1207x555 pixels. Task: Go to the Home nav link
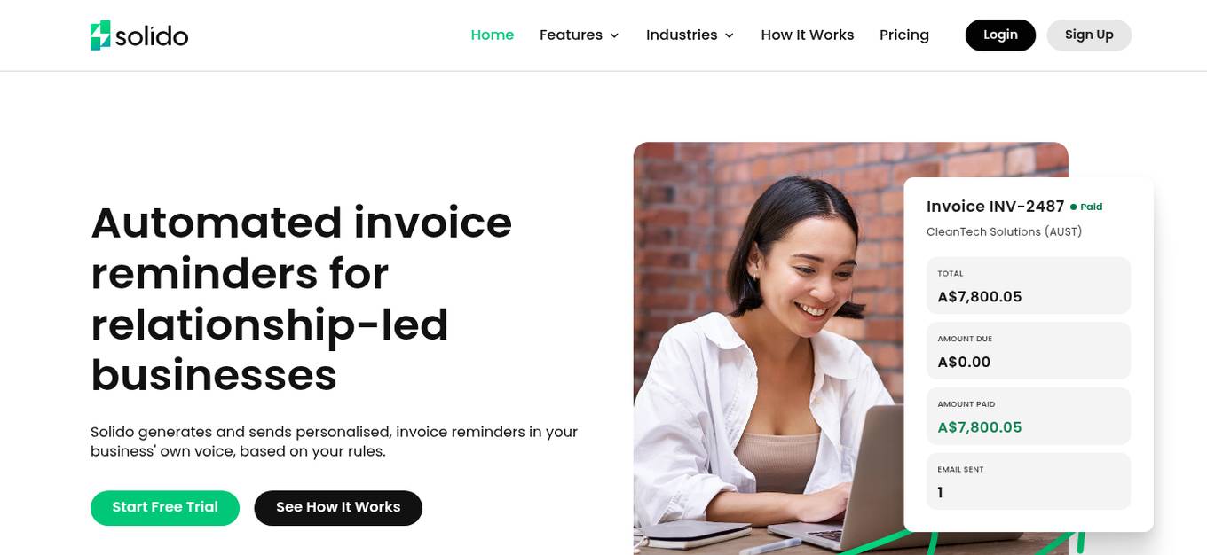tap(493, 35)
